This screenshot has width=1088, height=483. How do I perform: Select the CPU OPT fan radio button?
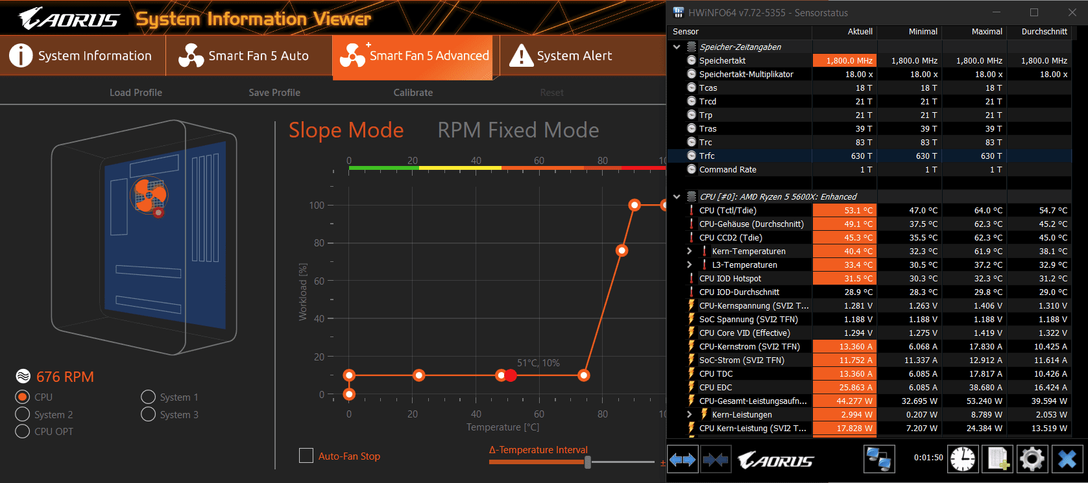pyautogui.click(x=23, y=431)
